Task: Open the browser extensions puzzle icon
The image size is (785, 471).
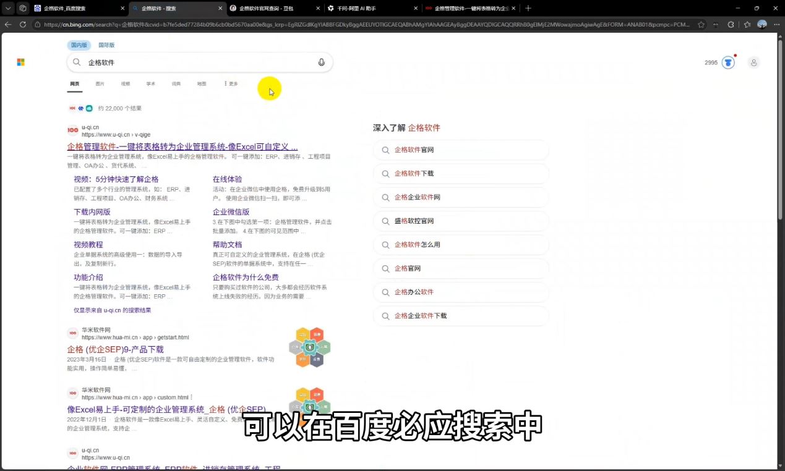Action: point(731,25)
